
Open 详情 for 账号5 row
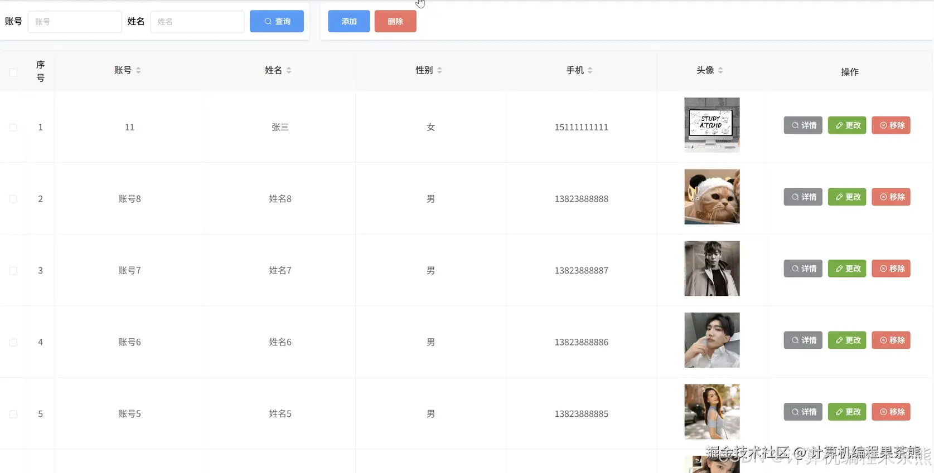pyautogui.click(x=803, y=412)
